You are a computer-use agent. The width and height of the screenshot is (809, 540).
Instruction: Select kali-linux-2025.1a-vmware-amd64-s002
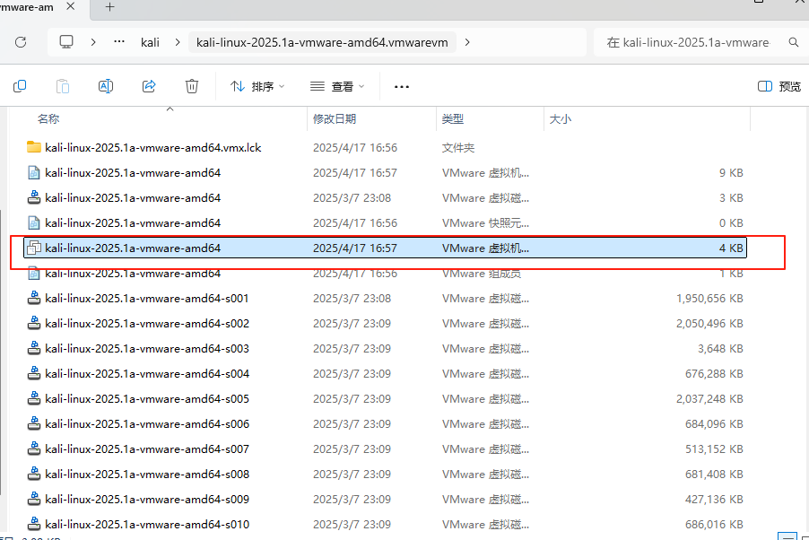[x=385, y=324]
